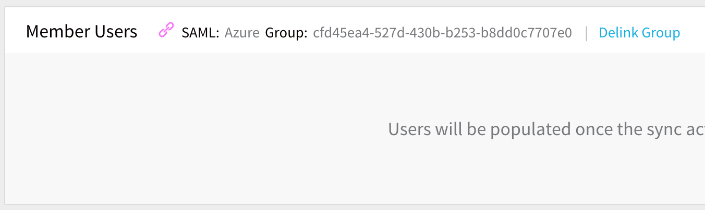Viewport: 705px width, 210px height.
Task: Click the Group label text
Action: pos(286,33)
